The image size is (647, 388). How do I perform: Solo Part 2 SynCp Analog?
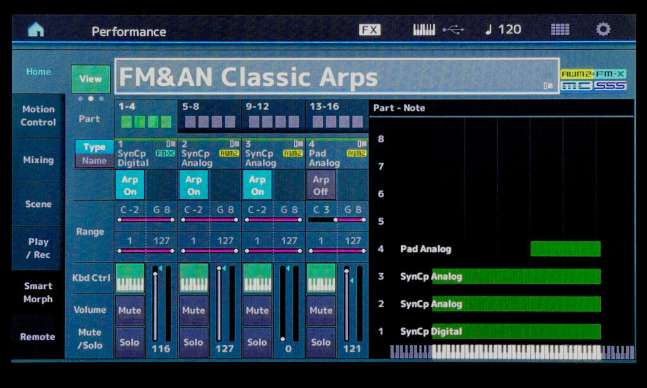coord(193,343)
